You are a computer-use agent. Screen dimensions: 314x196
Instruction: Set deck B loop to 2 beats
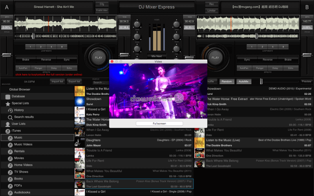262,47
